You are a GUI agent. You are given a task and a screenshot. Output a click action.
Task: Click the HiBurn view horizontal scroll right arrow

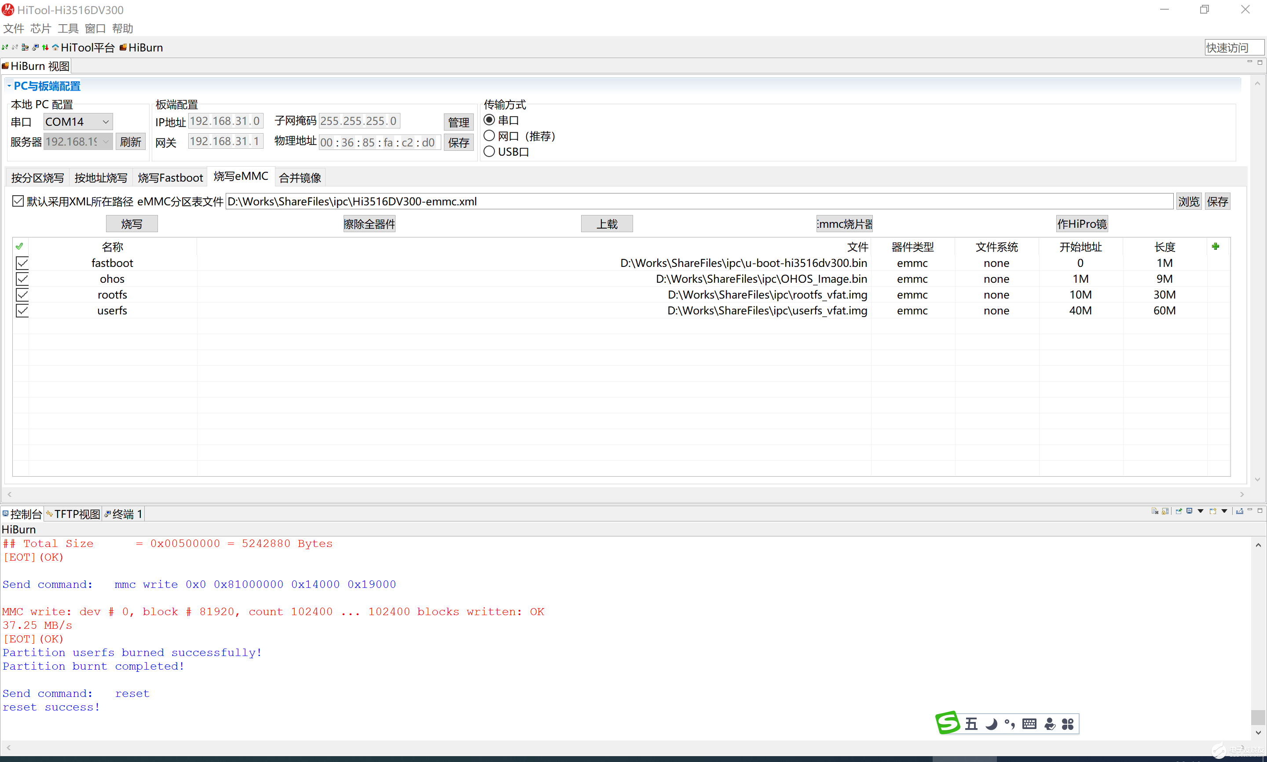pos(1242,494)
